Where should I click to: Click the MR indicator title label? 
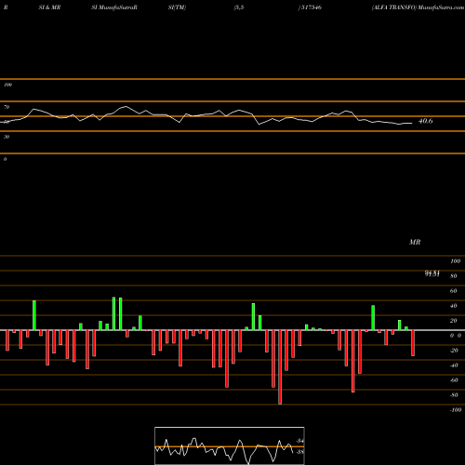(x=415, y=242)
